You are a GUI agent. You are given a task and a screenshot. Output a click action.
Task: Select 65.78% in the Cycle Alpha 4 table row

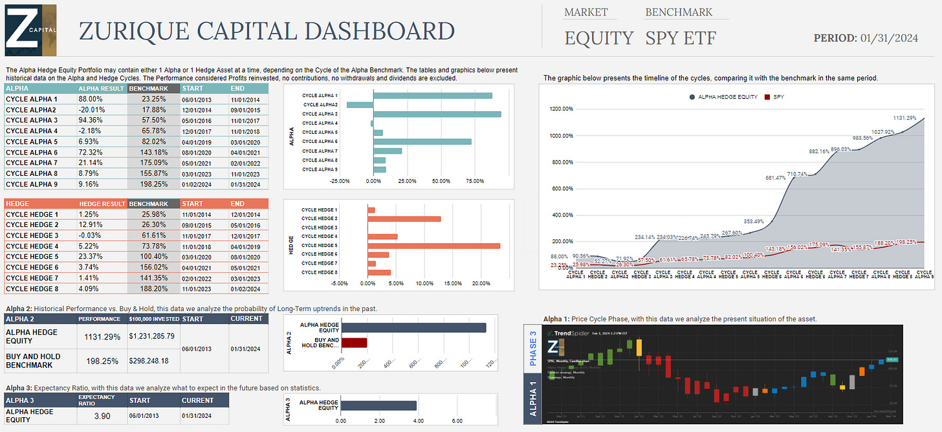[154, 131]
